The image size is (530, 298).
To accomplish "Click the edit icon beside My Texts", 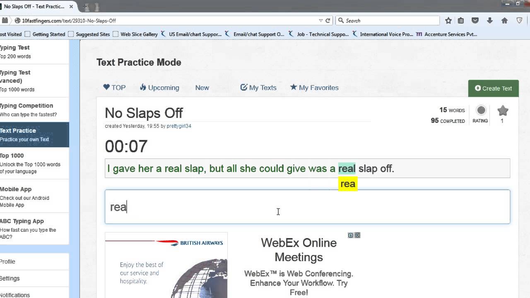I will tap(243, 87).
